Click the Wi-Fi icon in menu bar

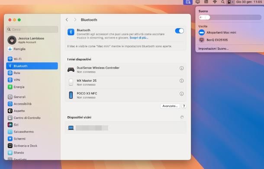pos(215,2)
